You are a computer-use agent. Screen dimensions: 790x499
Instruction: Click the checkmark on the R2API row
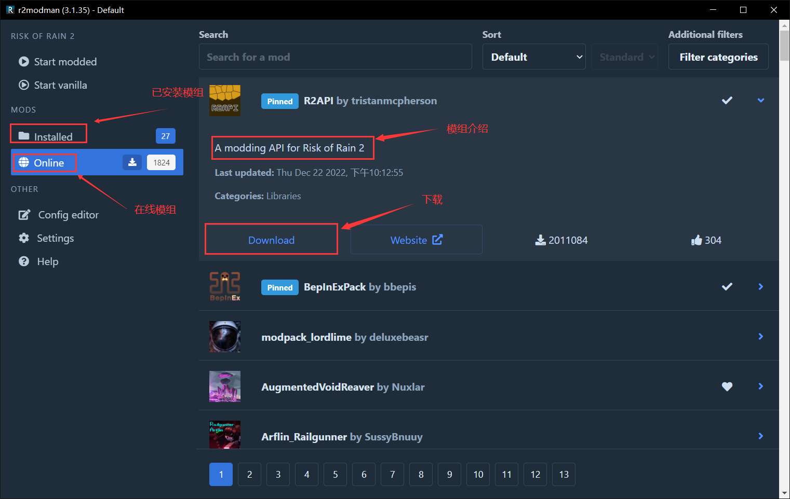727,101
